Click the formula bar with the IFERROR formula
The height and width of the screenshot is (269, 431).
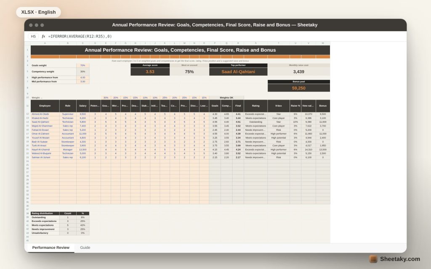pyautogui.click(x=80, y=36)
